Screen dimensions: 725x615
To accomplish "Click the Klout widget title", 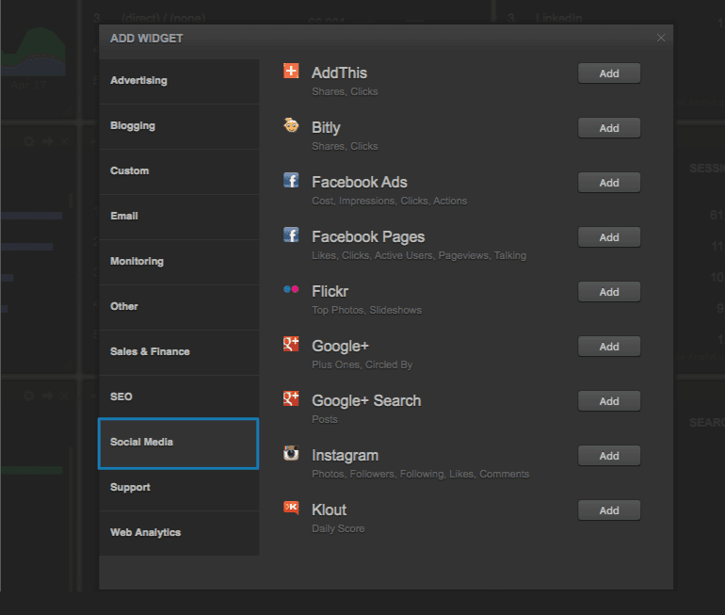I will pos(329,510).
